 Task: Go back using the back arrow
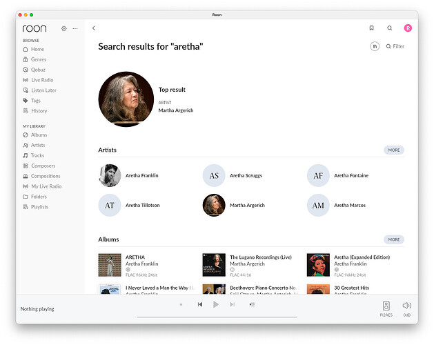tap(94, 28)
